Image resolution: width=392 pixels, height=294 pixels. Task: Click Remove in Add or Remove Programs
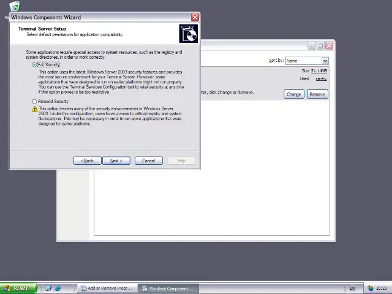[317, 94]
